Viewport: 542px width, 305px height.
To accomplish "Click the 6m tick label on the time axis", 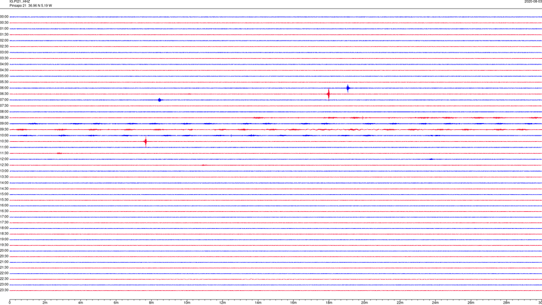I will coord(116,303).
